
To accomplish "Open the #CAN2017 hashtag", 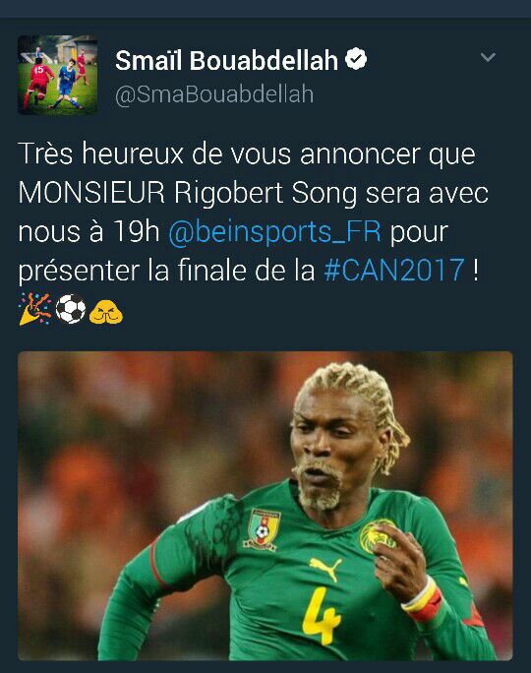I will pyautogui.click(x=394, y=270).
